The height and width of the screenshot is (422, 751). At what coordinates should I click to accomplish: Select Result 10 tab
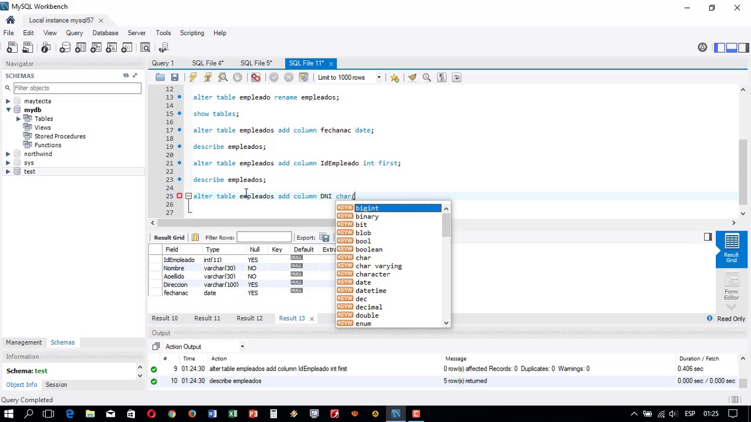click(x=165, y=318)
